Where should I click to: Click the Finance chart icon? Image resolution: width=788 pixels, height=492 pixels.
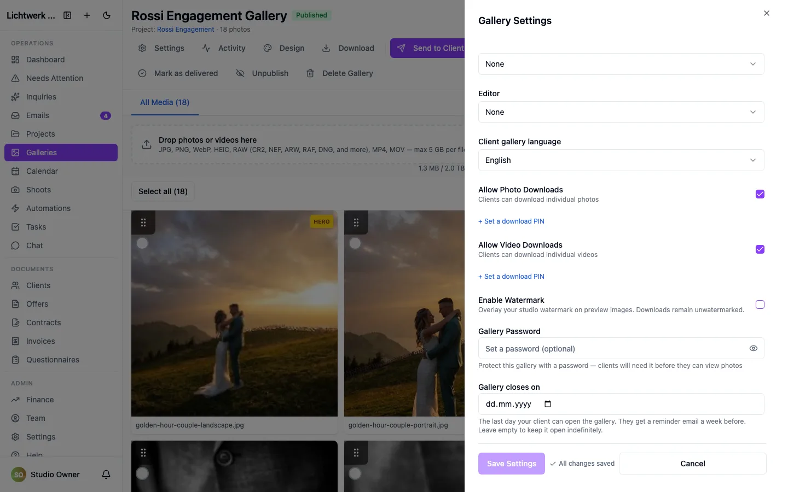[x=15, y=400]
